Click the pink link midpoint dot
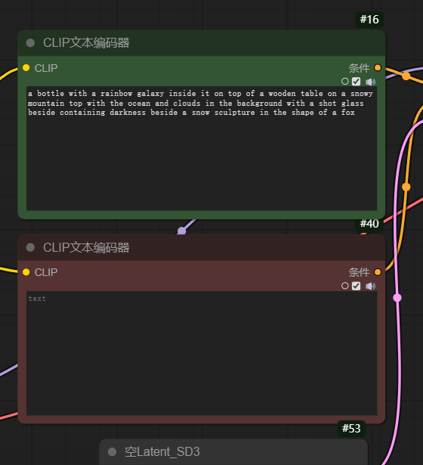The width and height of the screenshot is (423, 465). 397,298
